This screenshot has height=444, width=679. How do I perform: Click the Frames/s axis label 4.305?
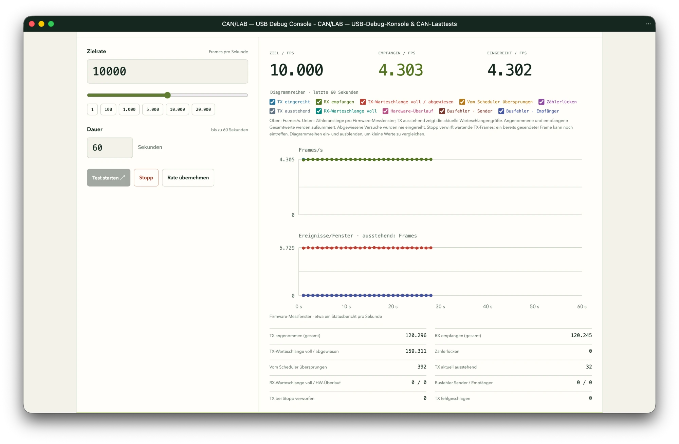287,160
